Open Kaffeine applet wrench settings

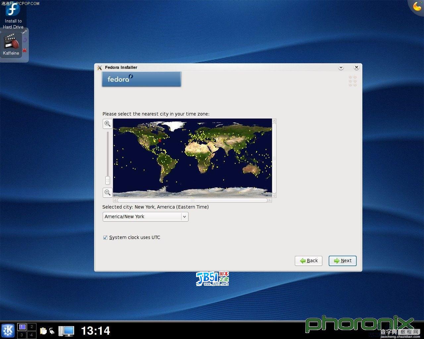[x=25, y=32]
